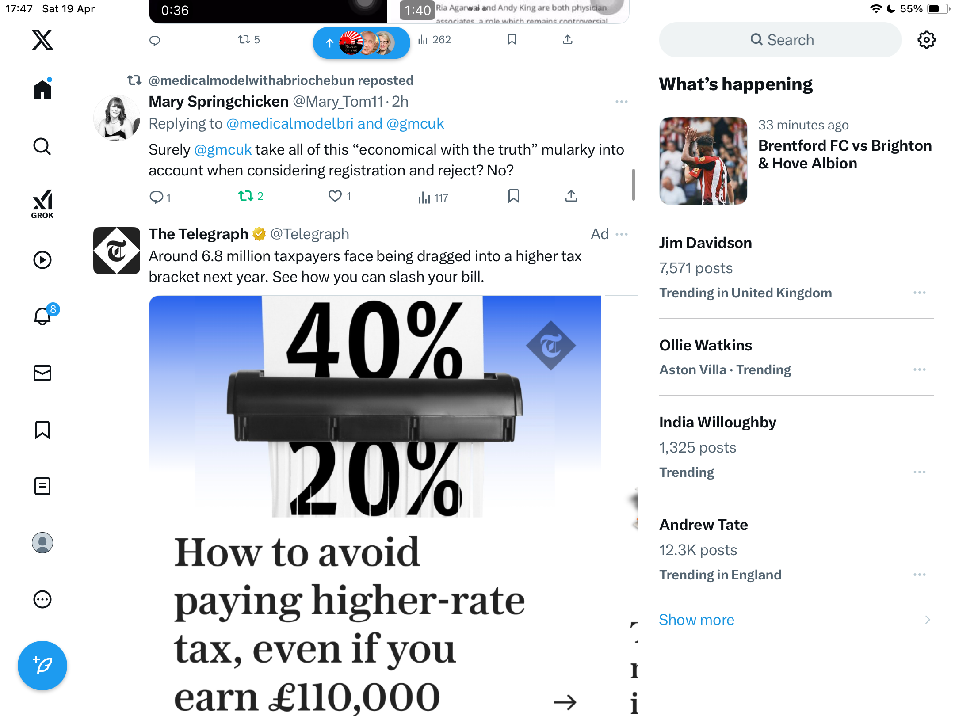The width and height of the screenshot is (955, 716).
Task: Open direct messages envelope
Action: pyautogui.click(x=42, y=373)
